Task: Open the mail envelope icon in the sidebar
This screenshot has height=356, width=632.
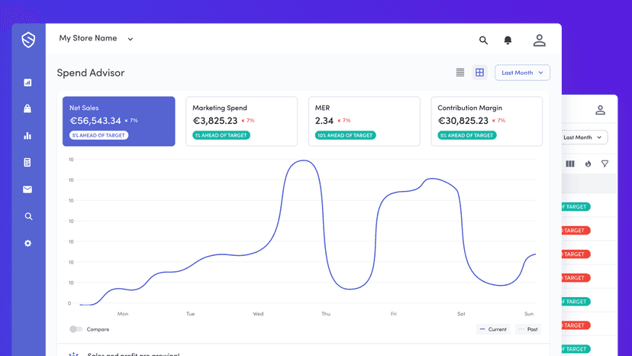Action: point(27,189)
